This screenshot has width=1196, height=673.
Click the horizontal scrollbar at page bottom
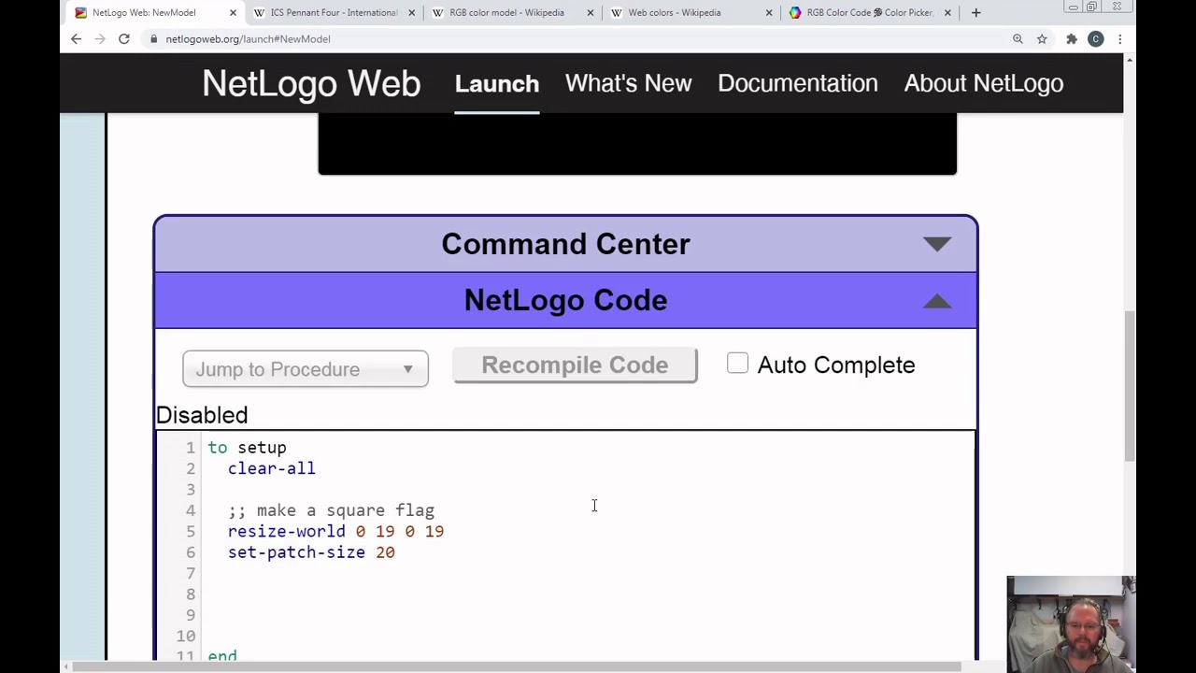pyautogui.click(x=514, y=666)
